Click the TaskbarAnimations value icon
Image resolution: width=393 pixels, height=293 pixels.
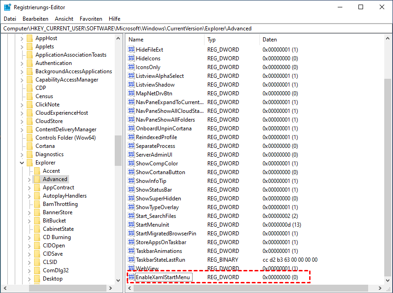click(x=131, y=251)
